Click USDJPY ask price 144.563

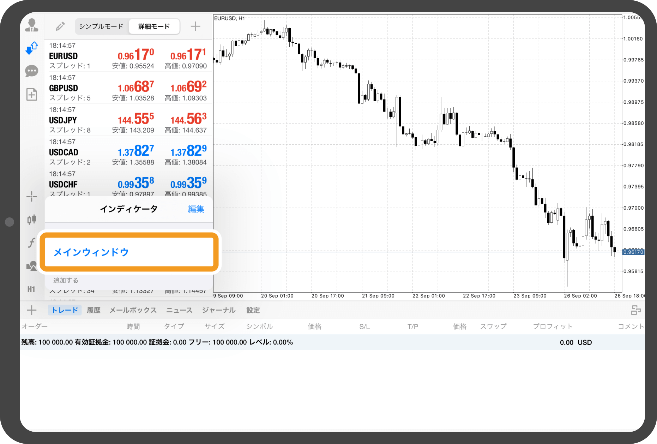[188, 119]
